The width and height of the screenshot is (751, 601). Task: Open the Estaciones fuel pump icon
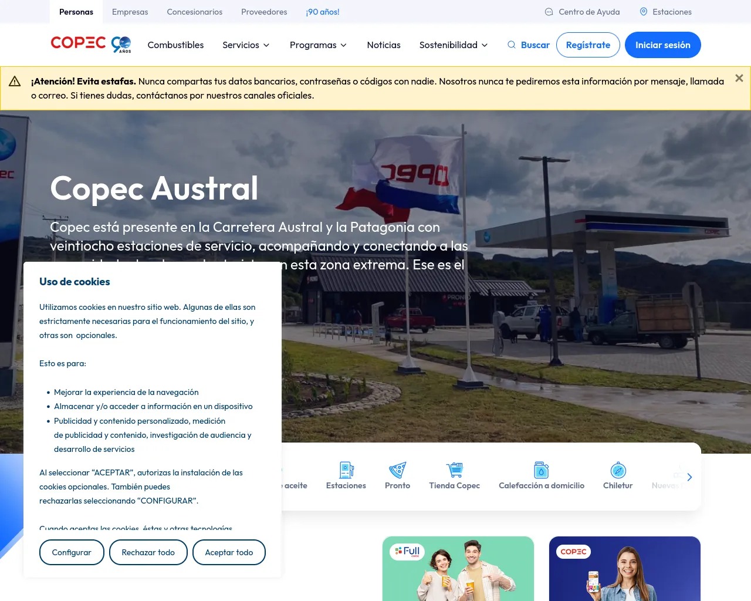[x=346, y=470]
